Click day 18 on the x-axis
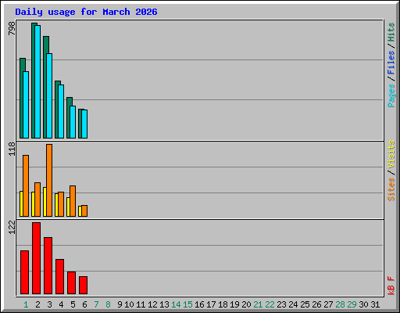The height and width of the screenshot is (313, 400). coord(223,304)
